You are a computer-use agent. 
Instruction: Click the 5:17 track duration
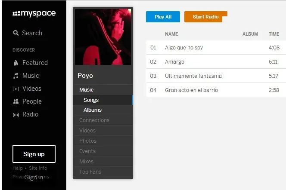(274, 76)
